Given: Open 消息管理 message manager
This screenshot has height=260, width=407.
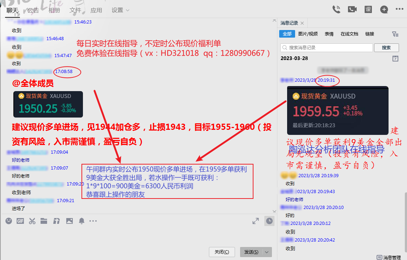Looking at the screenshot, I should coord(389,257).
